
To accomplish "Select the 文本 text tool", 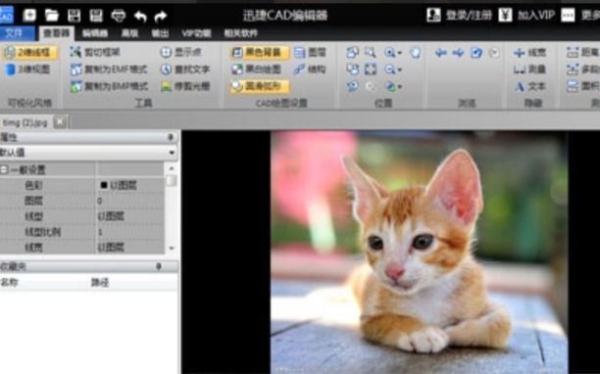I will coord(530,87).
